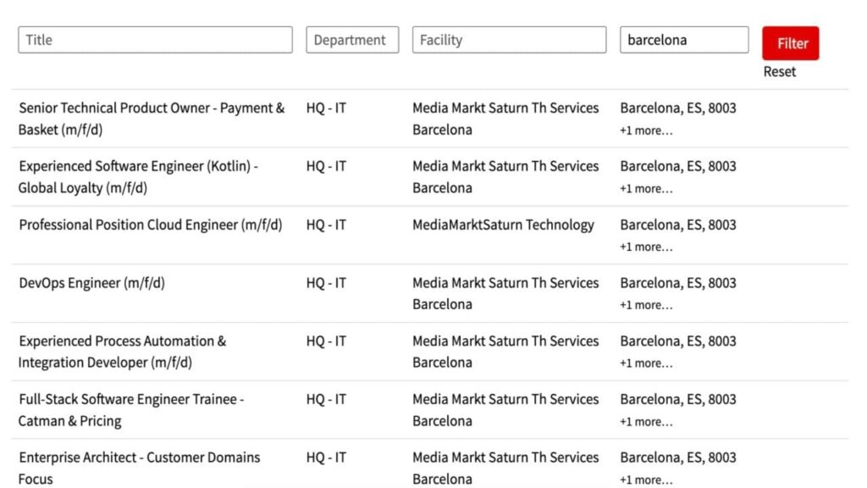Click HQ - IT in Kotlin Software Engineer row

pos(326,166)
